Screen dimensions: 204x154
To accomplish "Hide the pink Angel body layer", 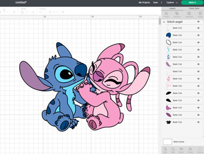I will [x=198, y=79].
